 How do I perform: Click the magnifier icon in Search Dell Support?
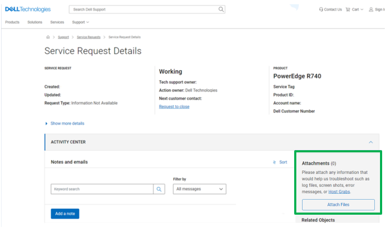coord(221,10)
